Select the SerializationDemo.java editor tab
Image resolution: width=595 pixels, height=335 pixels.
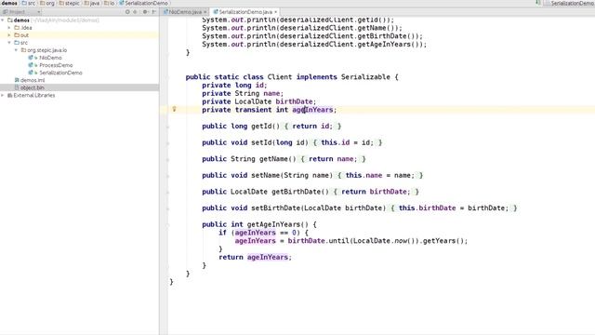pyautogui.click(x=245, y=12)
